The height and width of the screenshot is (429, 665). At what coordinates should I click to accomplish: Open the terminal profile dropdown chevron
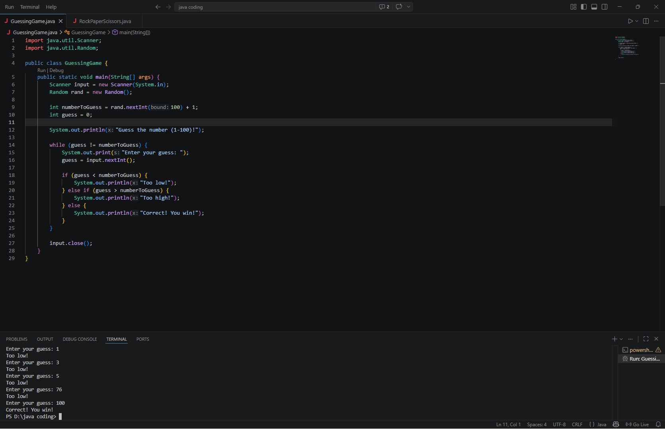click(x=622, y=339)
